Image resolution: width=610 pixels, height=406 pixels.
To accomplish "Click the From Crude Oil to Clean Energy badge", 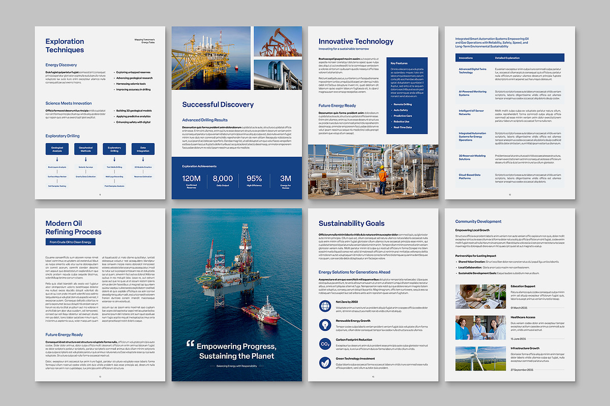I will point(71,242).
